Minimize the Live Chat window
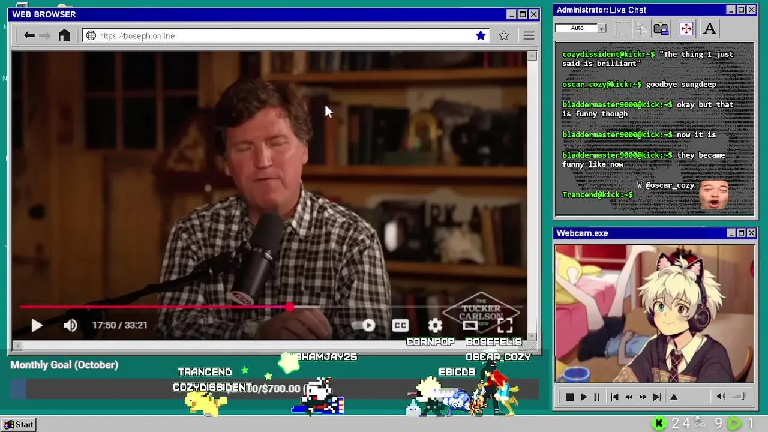Viewport: 768px width, 432px height. pos(730,10)
